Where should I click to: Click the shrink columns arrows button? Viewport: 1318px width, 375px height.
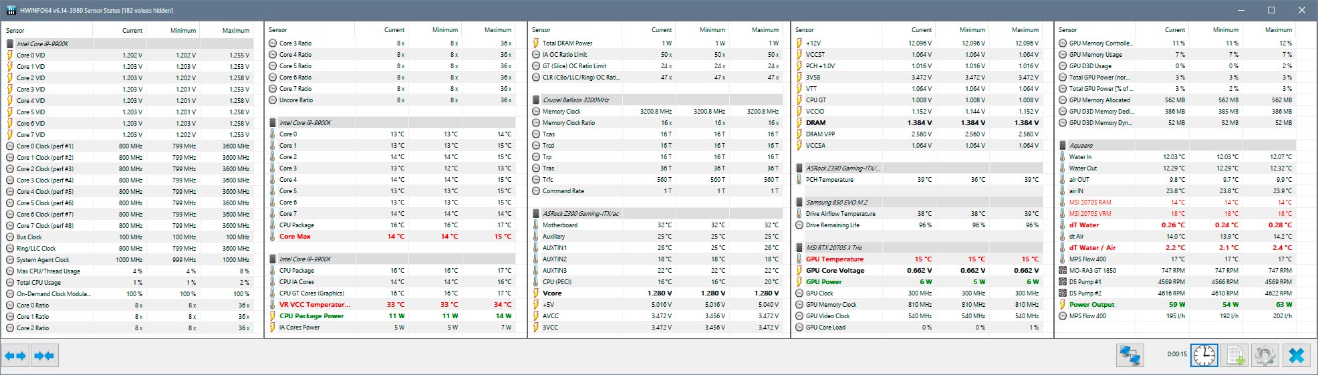point(44,356)
